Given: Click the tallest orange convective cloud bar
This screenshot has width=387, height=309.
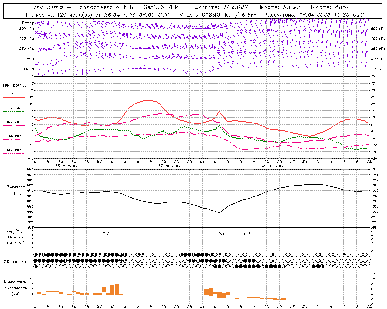Looking at the screenshot, I should (x=117, y=290).
